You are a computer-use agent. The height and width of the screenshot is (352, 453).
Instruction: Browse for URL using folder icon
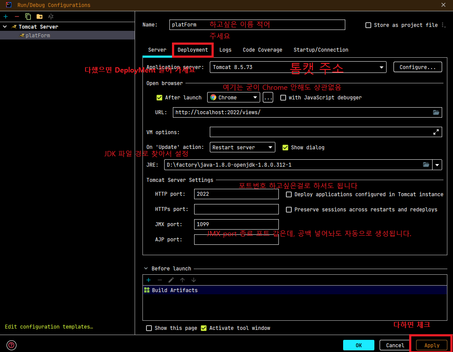pos(436,112)
